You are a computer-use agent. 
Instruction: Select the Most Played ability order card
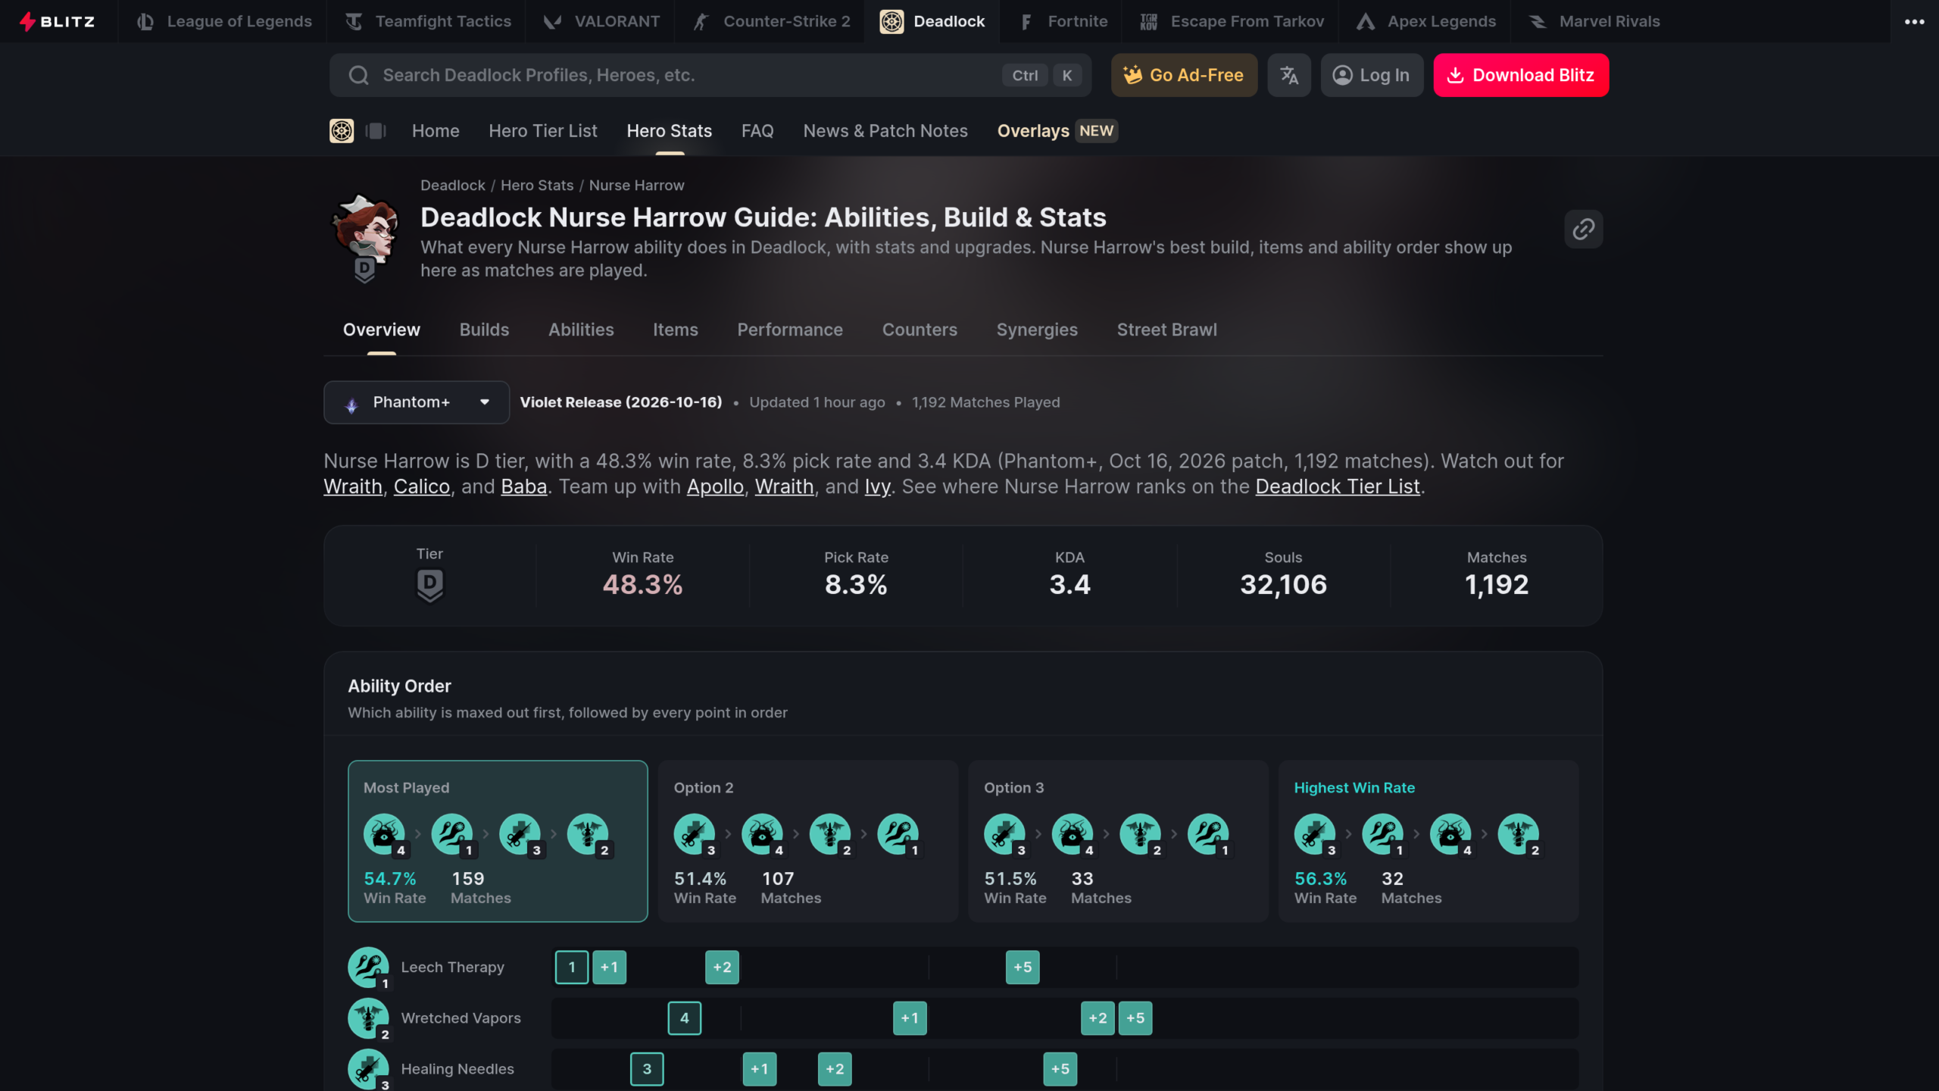pyautogui.click(x=498, y=841)
